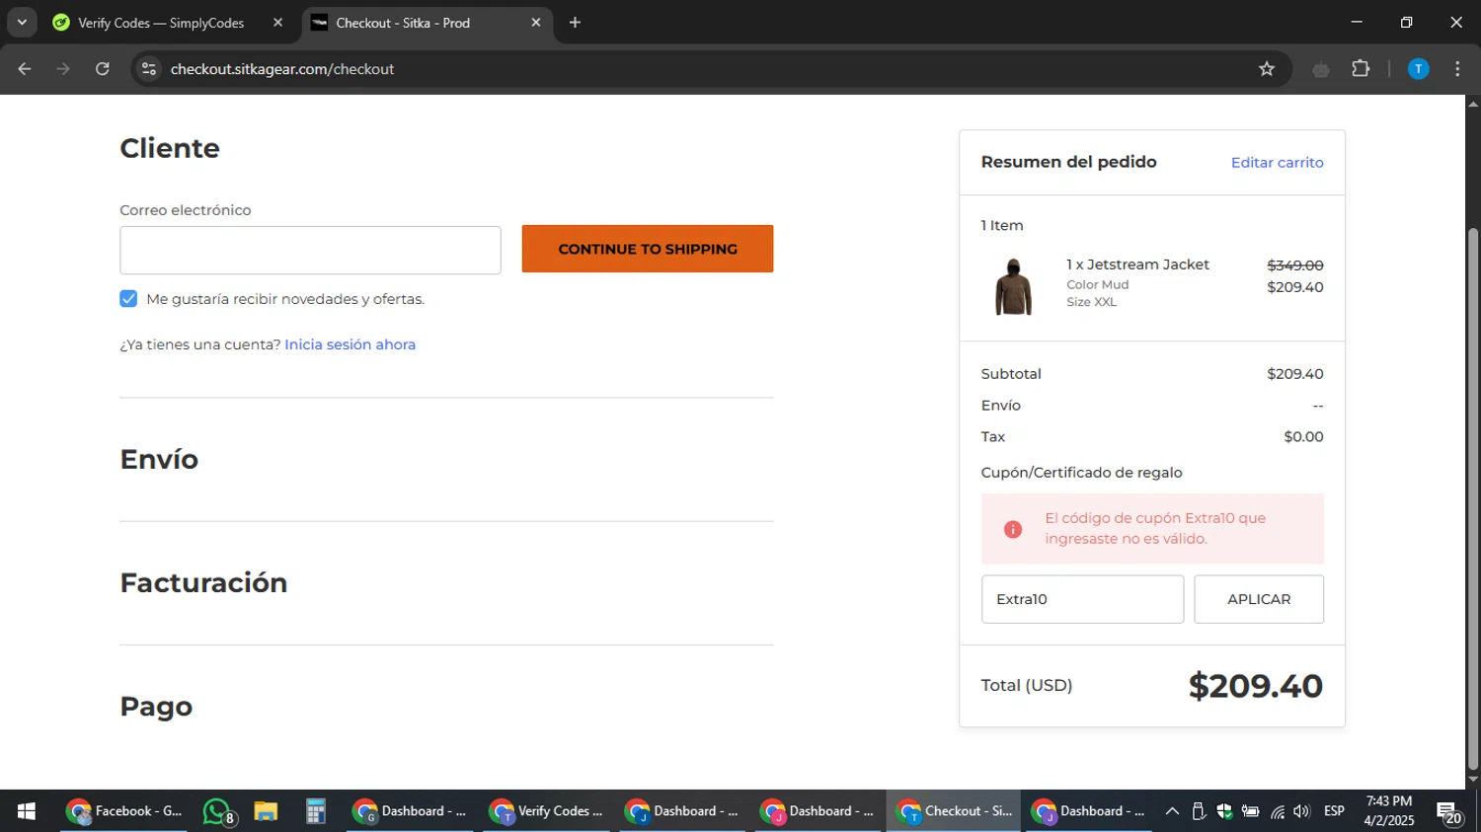Click the Correo electrónico input field
This screenshot has height=832, width=1481.
coord(310,251)
